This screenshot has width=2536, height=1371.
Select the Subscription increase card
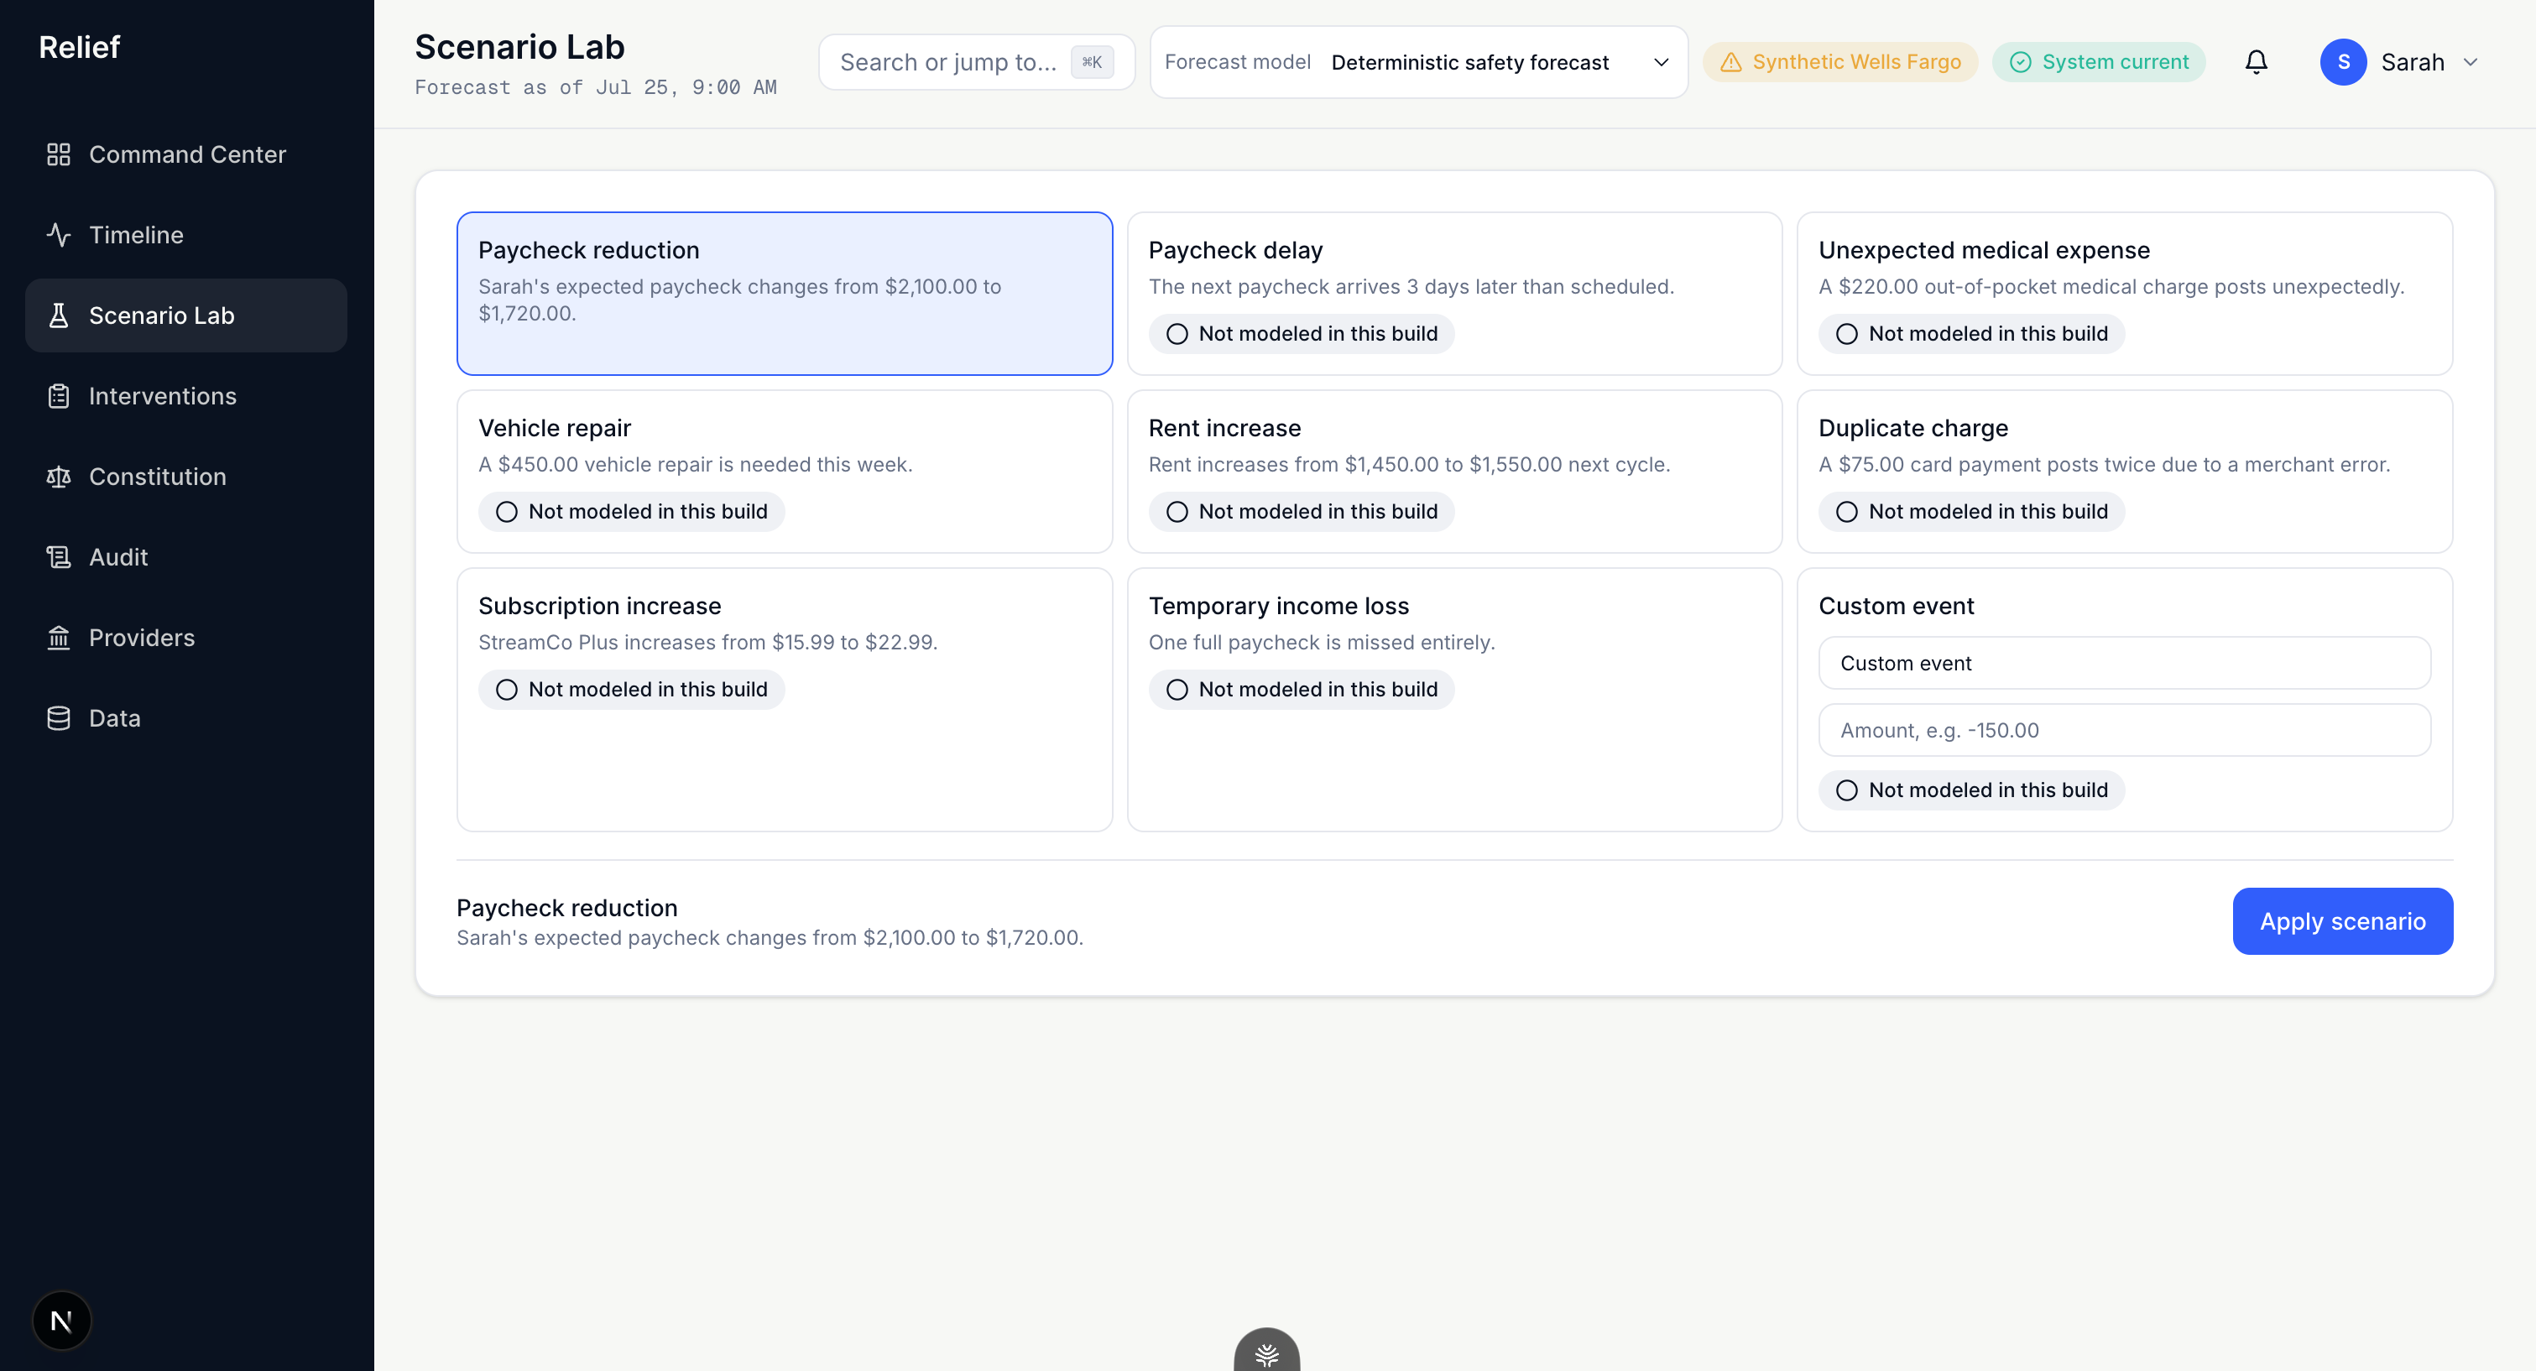click(x=785, y=700)
